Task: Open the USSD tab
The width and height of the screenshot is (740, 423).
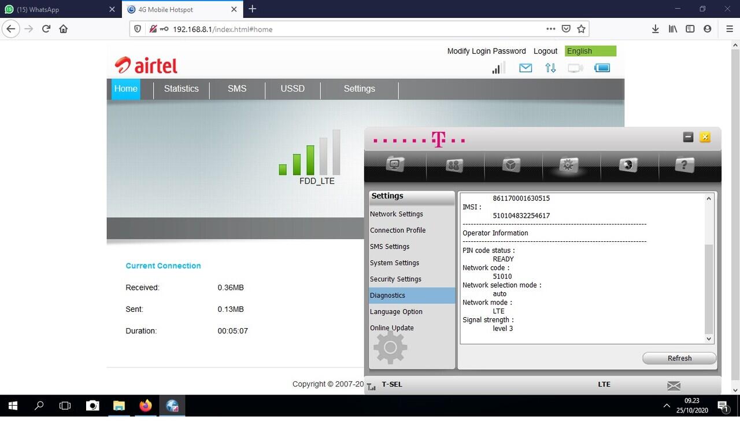Action: (x=293, y=89)
